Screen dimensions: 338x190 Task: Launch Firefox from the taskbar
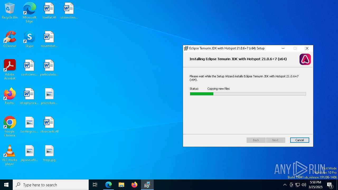[x=134, y=185]
